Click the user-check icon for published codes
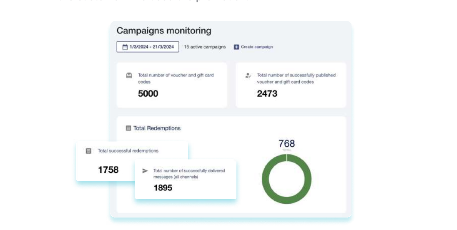The image size is (457, 230). pos(248,75)
